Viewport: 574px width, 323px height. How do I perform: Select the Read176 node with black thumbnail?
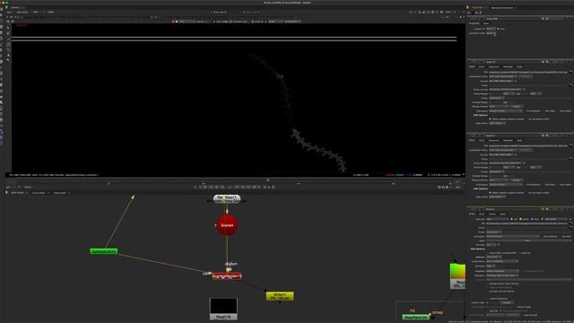click(x=223, y=309)
